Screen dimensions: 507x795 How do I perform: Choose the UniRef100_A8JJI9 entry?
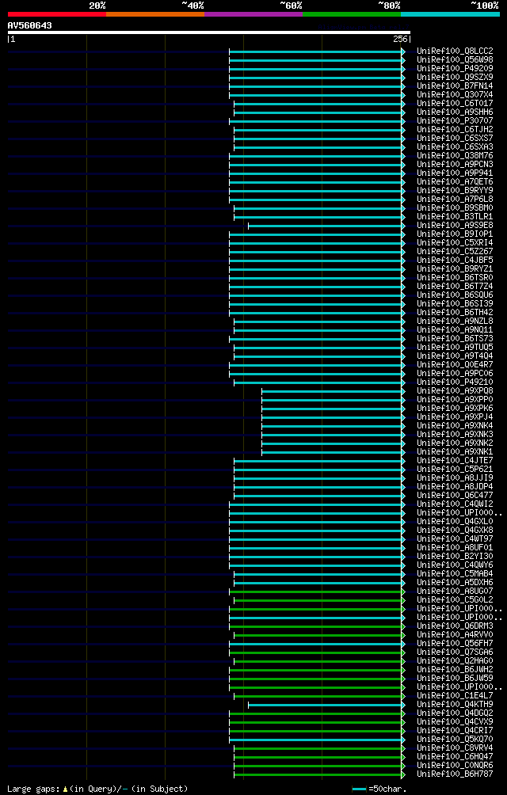pyautogui.click(x=455, y=477)
